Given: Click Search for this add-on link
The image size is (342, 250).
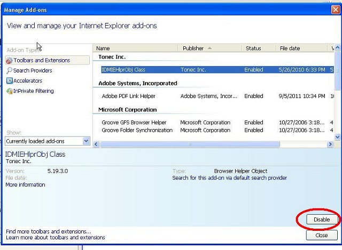Looking at the screenshot, I should tap(229, 178).
